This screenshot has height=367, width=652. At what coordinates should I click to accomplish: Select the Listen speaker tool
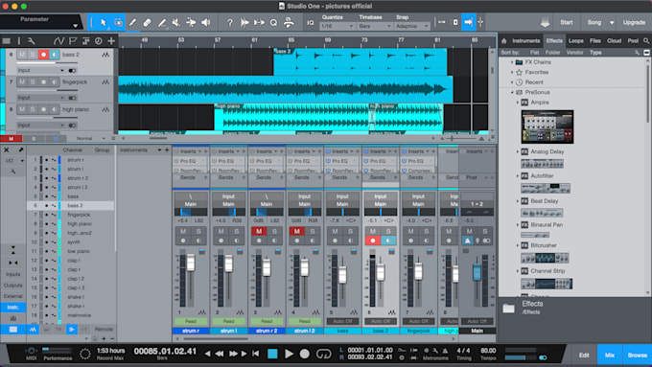tap(206, 22)
